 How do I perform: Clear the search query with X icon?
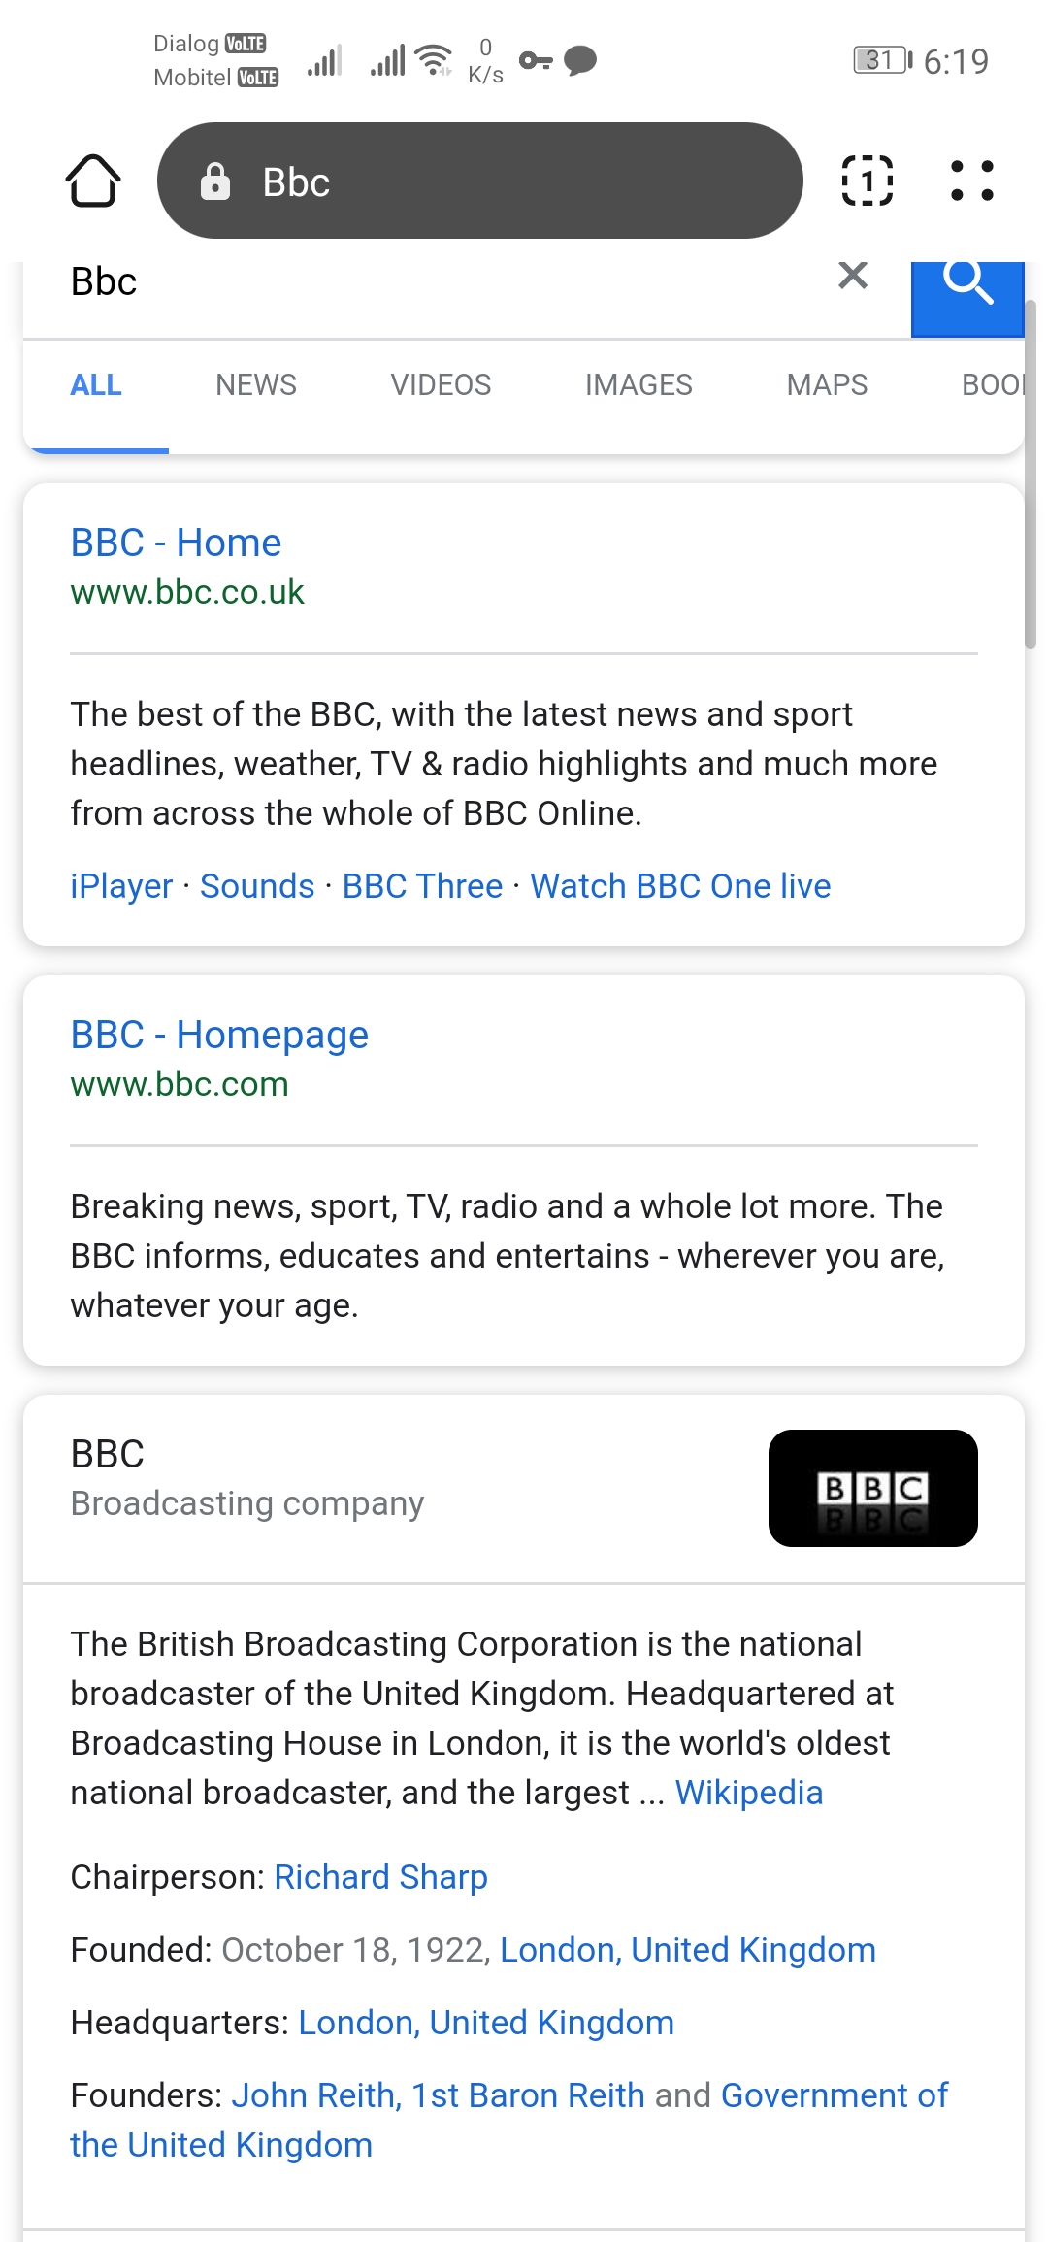pyautogui.click(x=853, y=276)
